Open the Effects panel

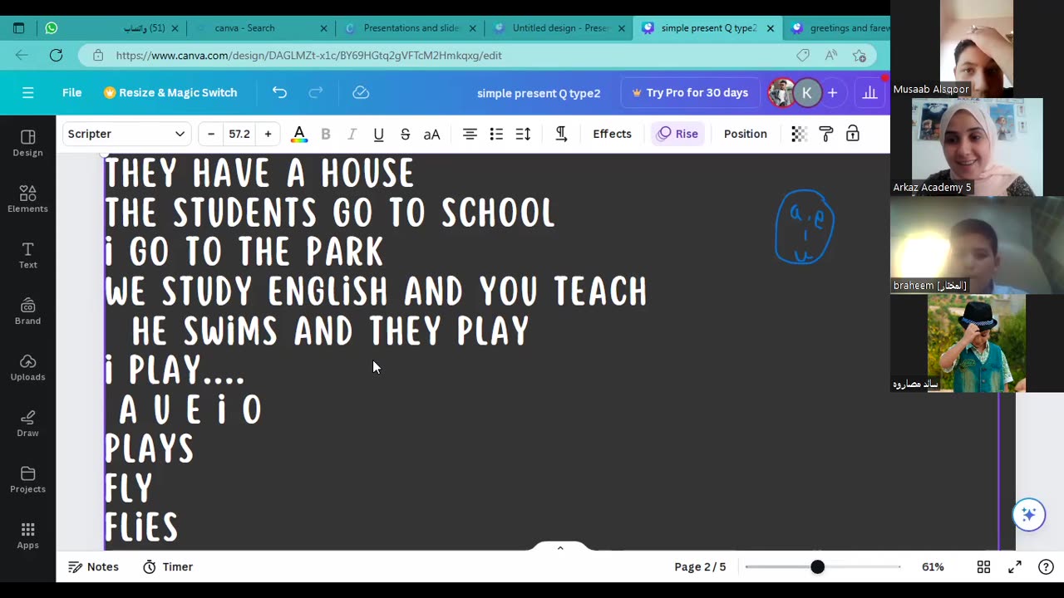click(x=612, y=134)
